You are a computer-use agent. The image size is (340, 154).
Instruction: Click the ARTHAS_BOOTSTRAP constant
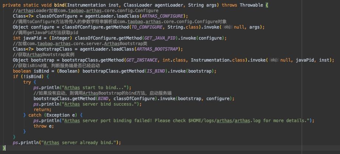point(157,49)
